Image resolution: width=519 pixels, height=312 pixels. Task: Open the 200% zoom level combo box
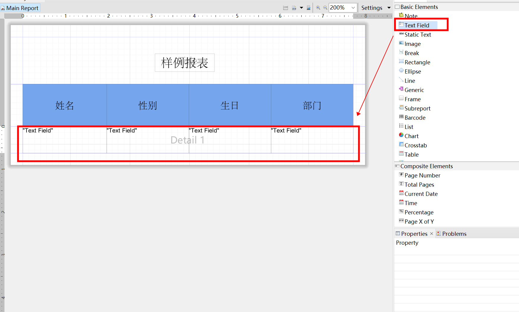click(x=353, y=8)
